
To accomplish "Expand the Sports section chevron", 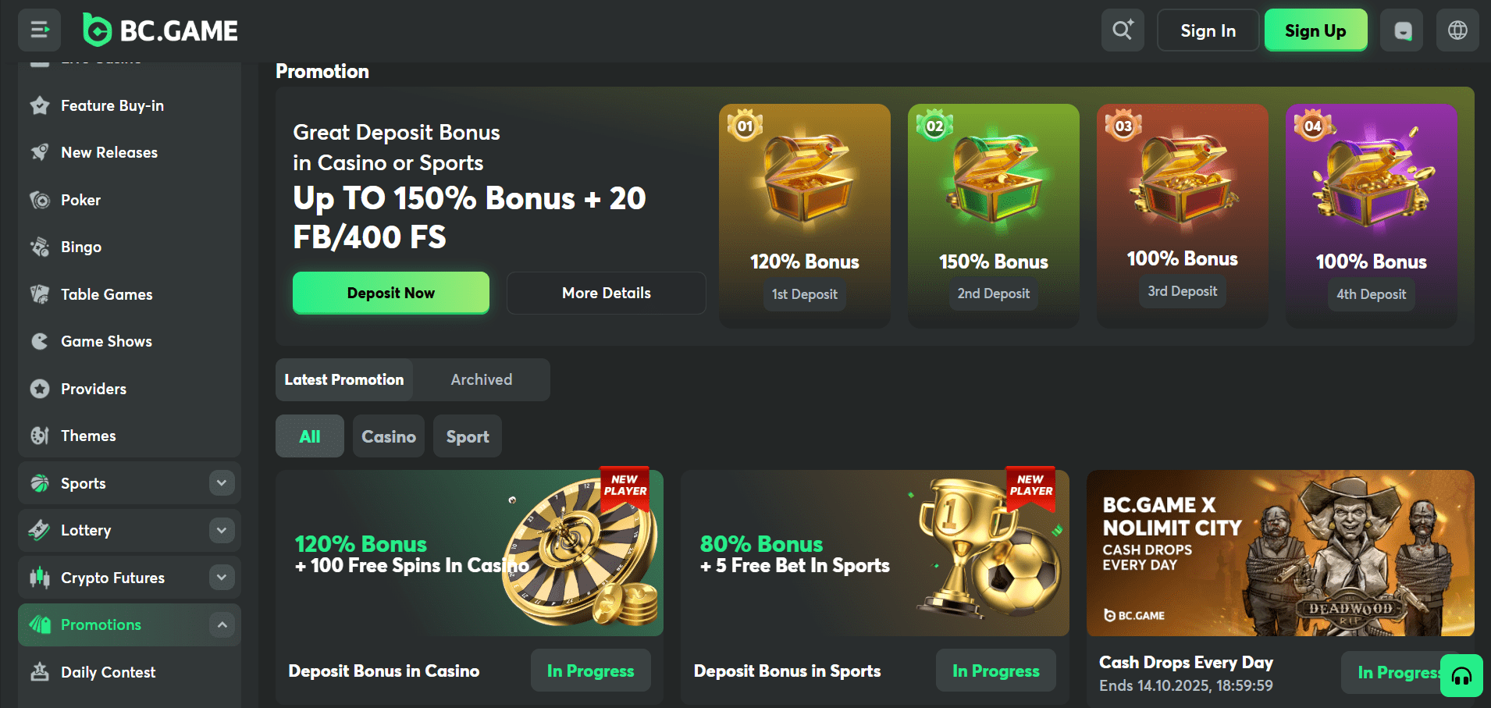I will 222,483.
